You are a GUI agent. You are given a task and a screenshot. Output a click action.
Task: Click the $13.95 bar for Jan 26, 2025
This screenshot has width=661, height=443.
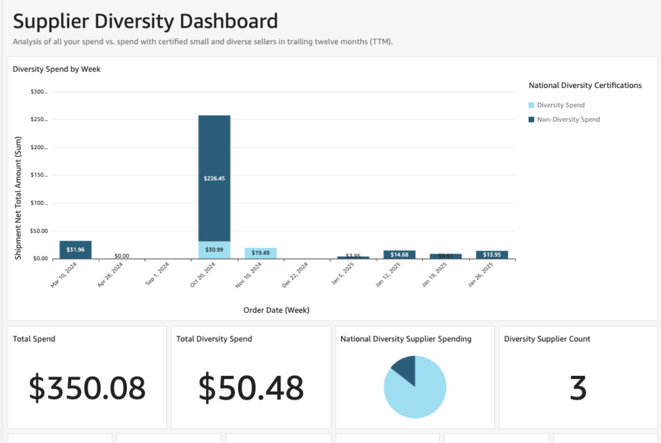[x=492, y=255]
